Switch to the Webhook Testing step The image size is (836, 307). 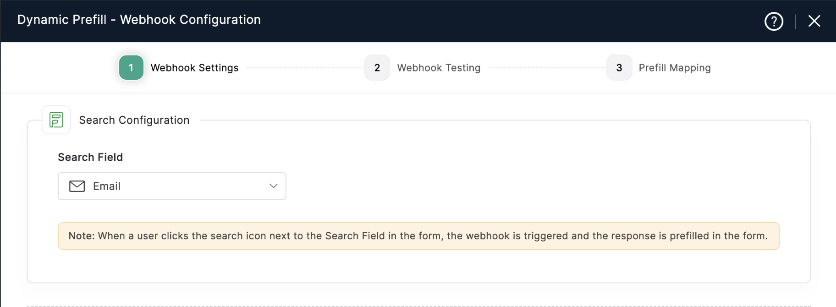click(x=439, y=68)
